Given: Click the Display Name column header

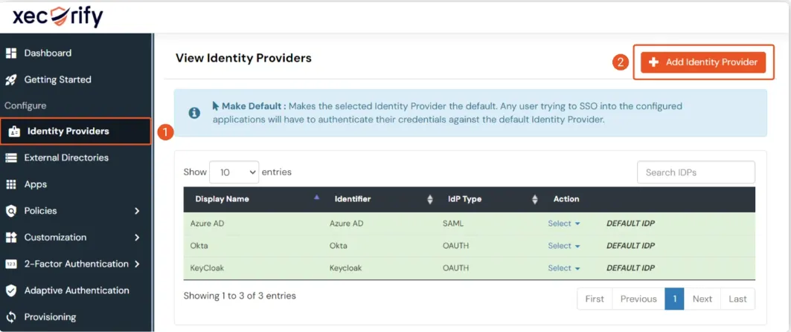Looking at the screenshot, I should coord(222,199).
